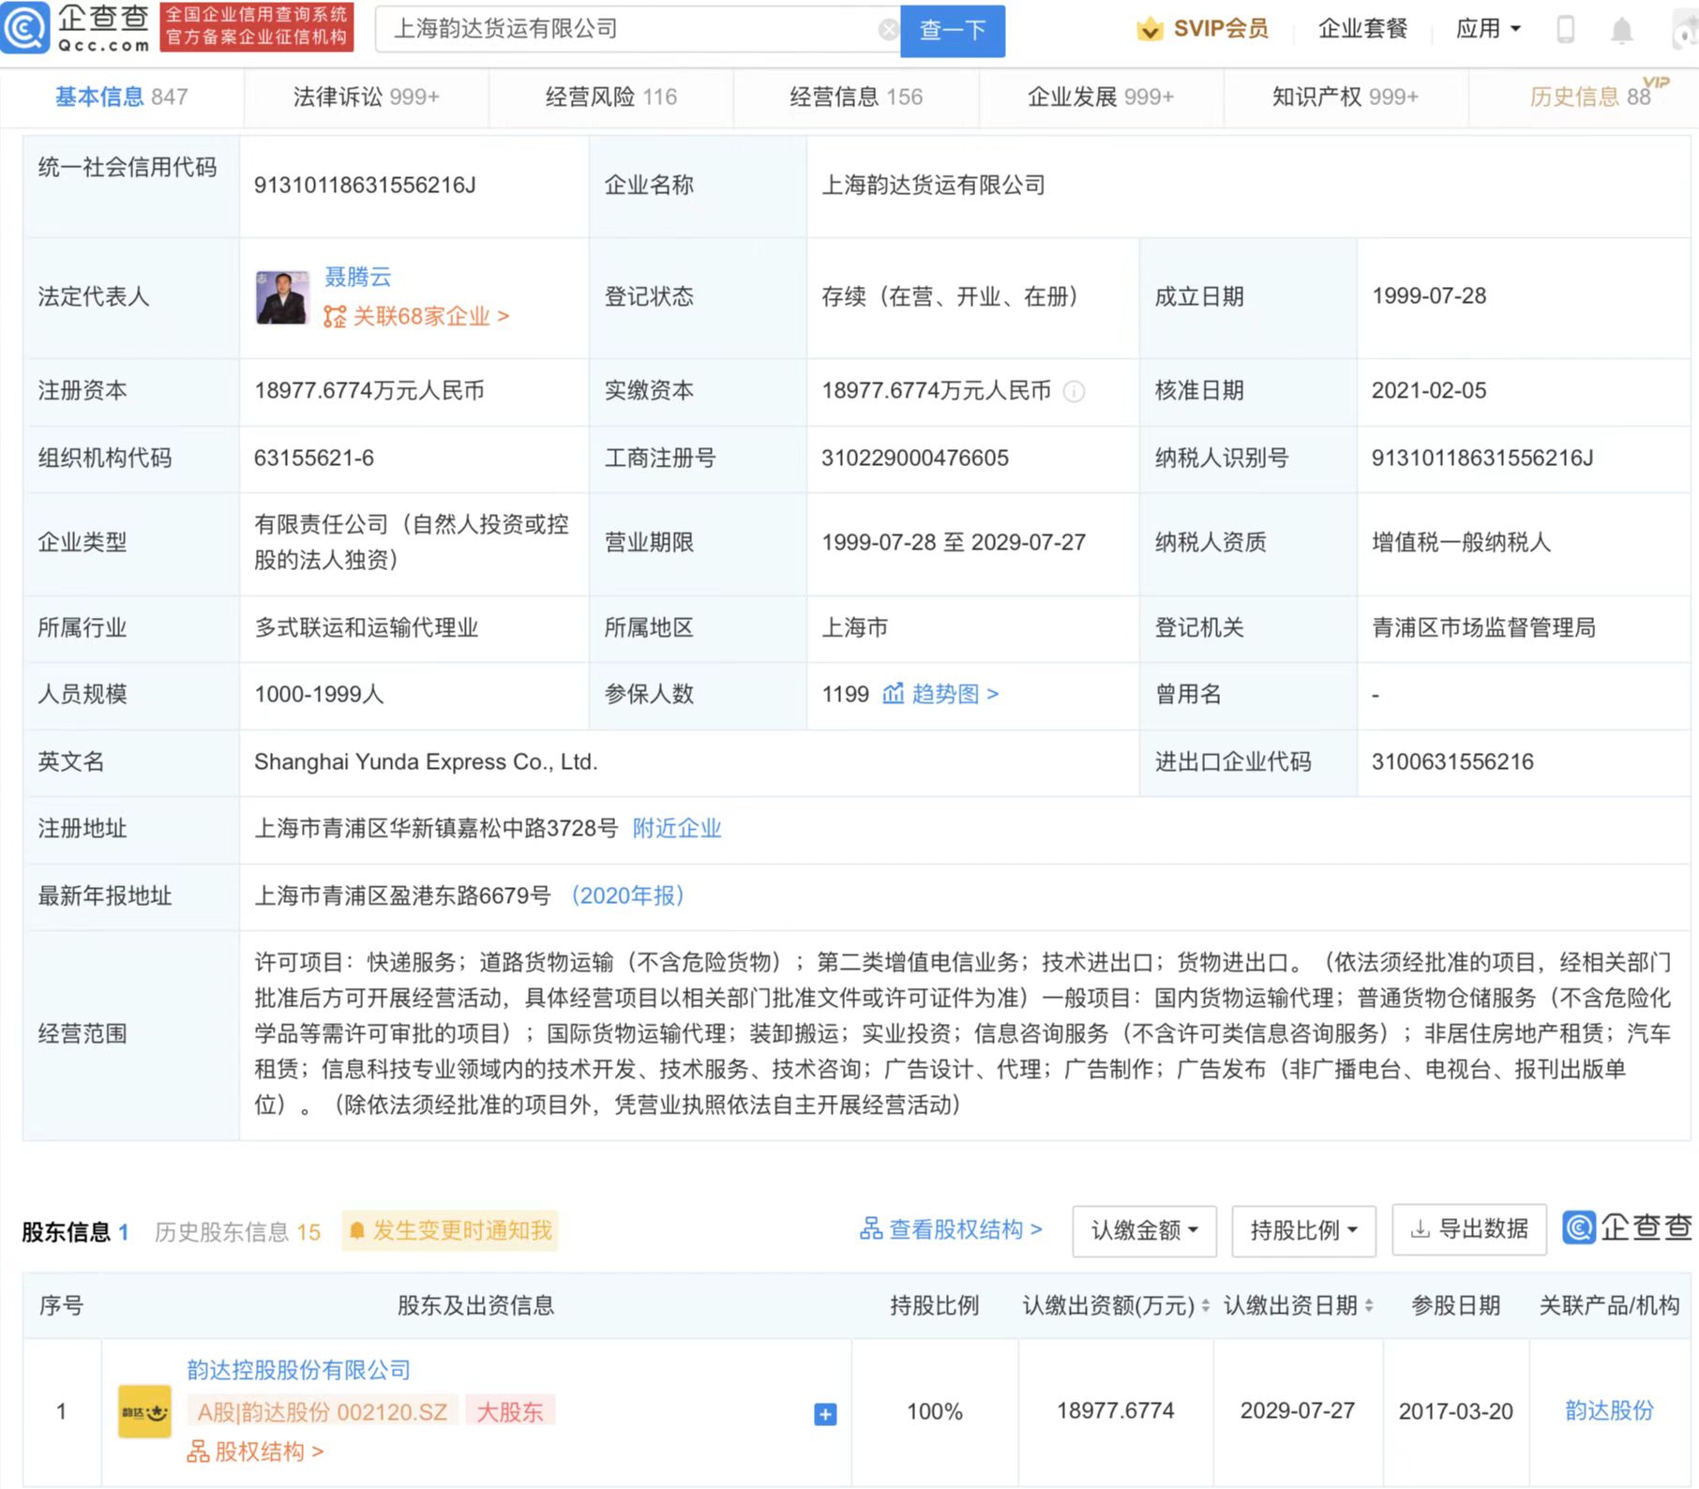The image size is (1699, 1489).
Task: Click the SVIP crown icon
Action: pos(1149,30)
